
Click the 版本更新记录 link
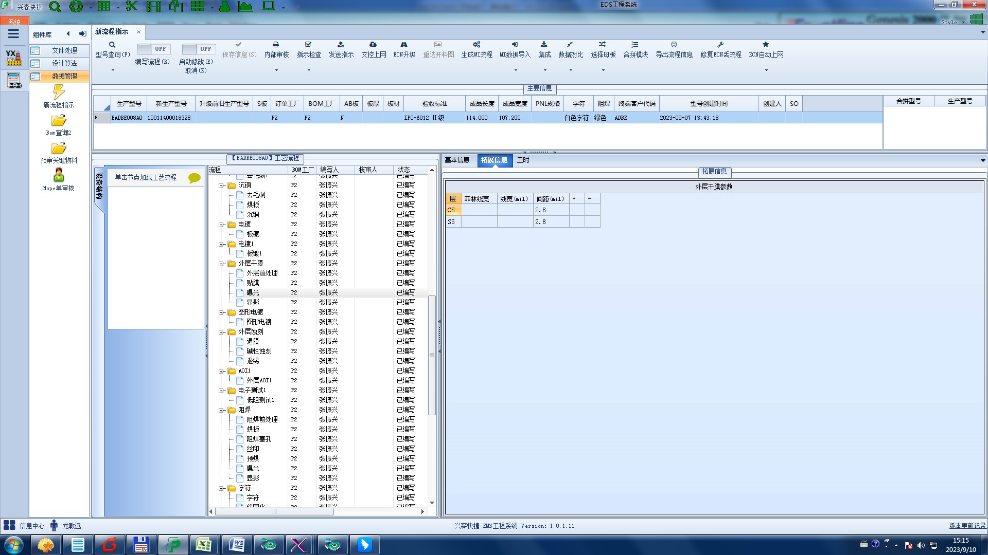coord(967,526)
